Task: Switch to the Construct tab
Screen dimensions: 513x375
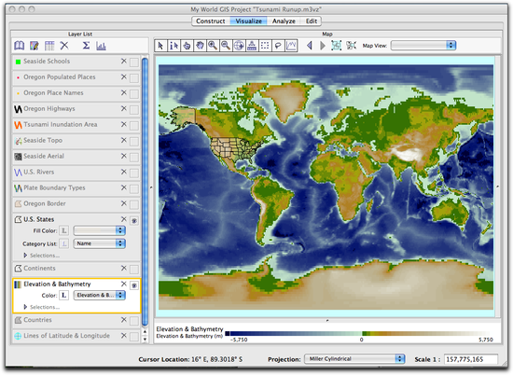Action: 211,21
